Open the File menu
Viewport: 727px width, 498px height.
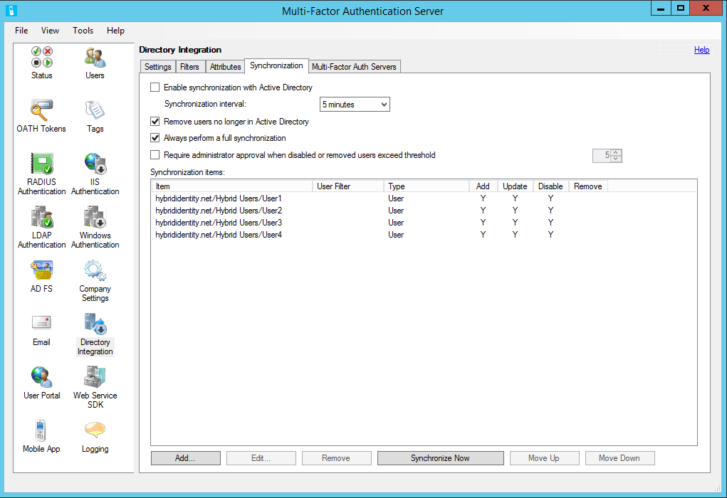[x=21, y=31]
